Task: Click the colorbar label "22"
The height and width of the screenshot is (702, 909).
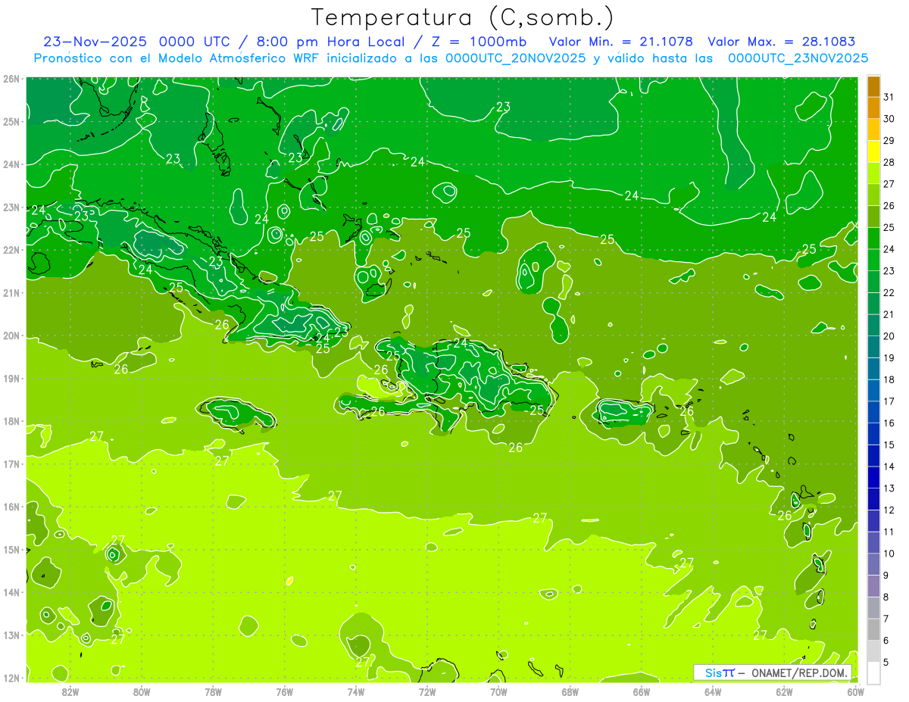Action: click(889, 292)
